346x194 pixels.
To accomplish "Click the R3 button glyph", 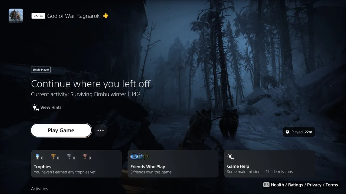I will 266,185.
